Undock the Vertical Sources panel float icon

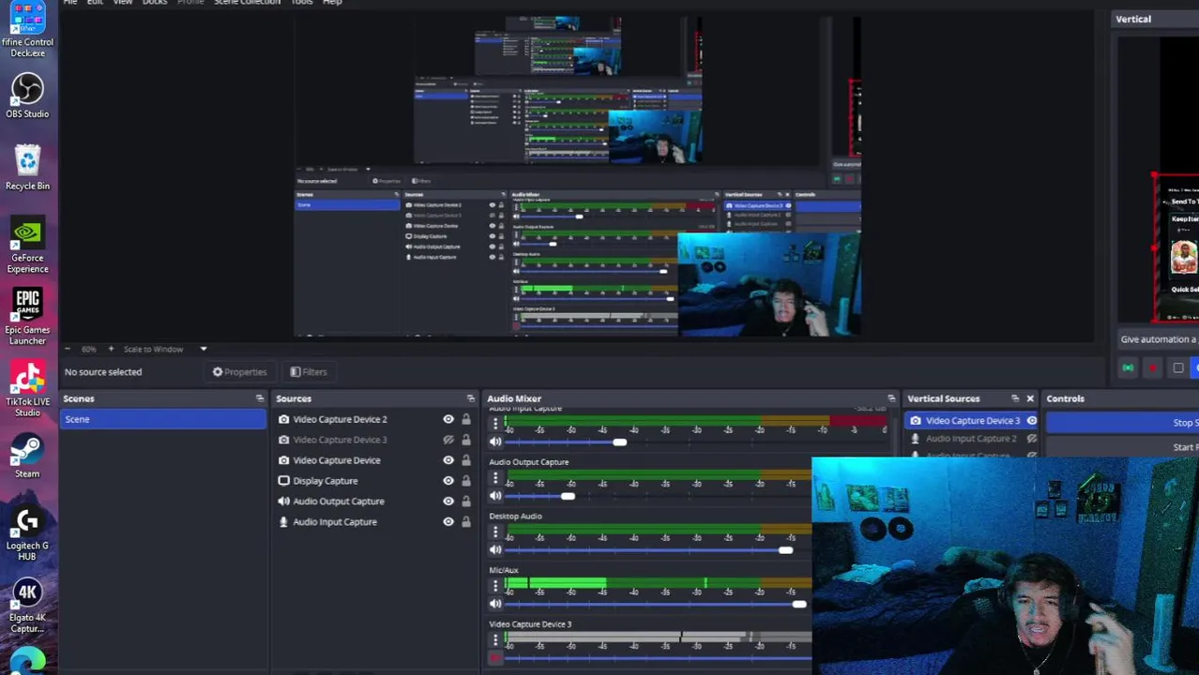tap(1015, 398)
